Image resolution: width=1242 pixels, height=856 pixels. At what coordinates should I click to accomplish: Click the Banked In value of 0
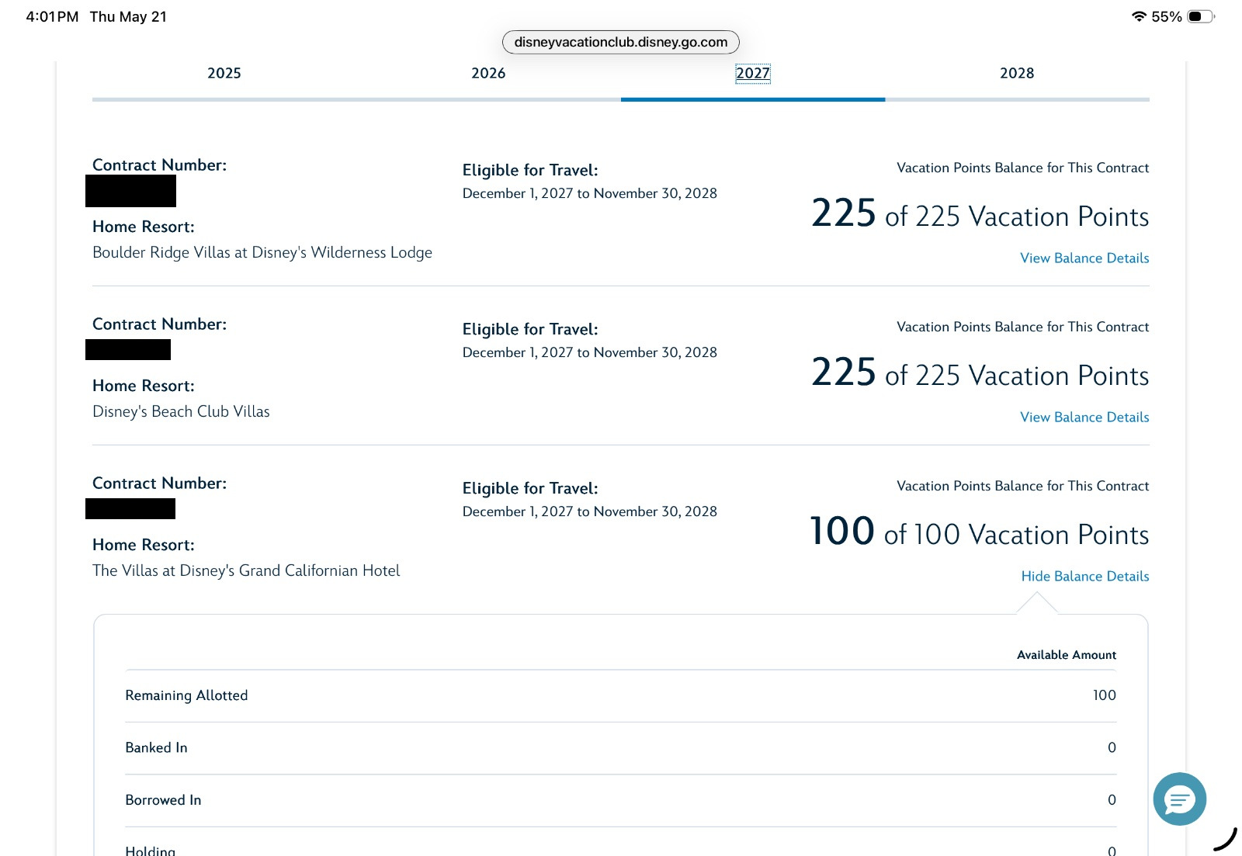(x=1112, y=747)
